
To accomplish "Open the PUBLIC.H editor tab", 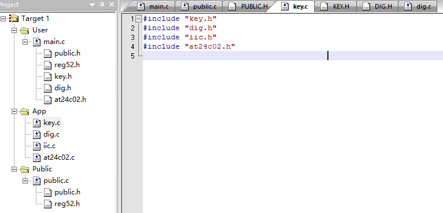I will [248, 6].
